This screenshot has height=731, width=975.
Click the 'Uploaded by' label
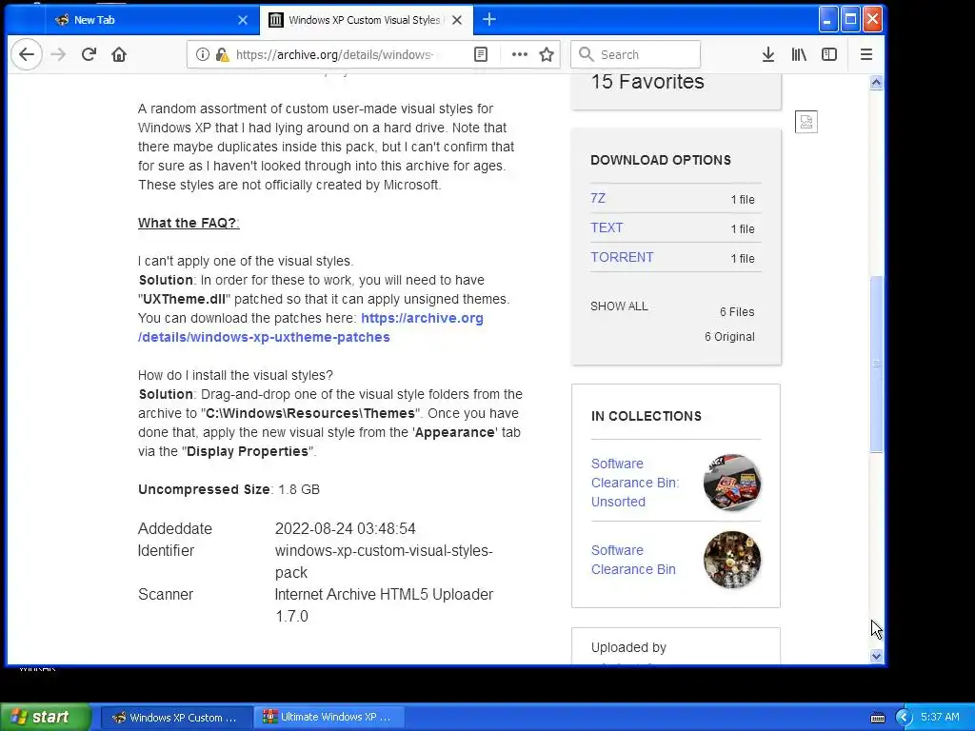coord(628,647)
